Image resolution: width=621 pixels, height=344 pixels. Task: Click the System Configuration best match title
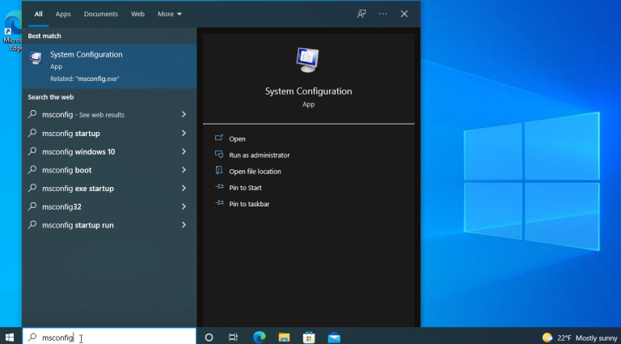(x=87, y=54)
